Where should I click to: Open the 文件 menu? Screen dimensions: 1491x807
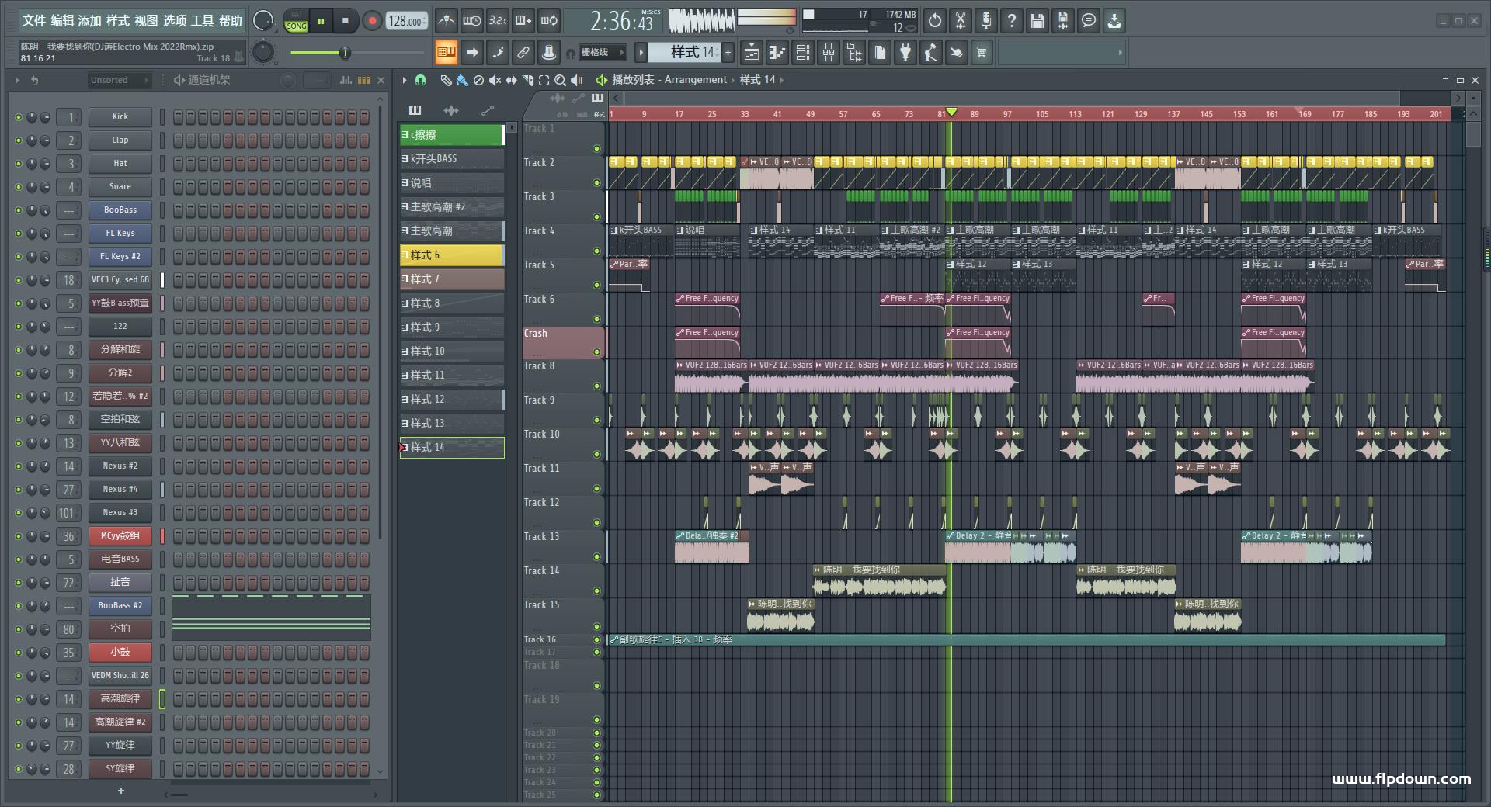tap(34, 21)
